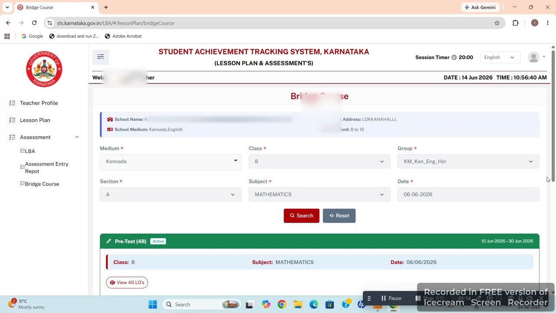Click Ask Gemini button
Screen dimensions: 556x313
point(480,7)
